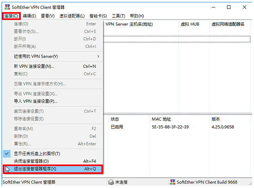Click 重命名(M) menu entry
The width and height of the screenshot is (254, 188).
tap(53, 129)
